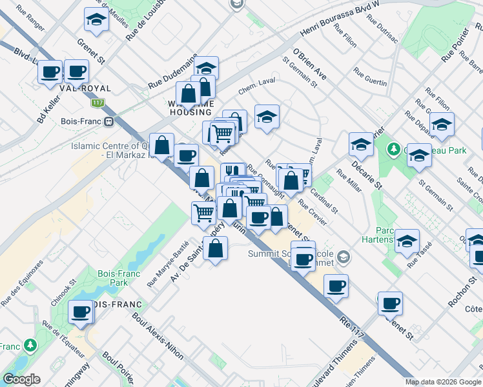This screenshot has width=483, height=387.
Task: Click the school marker on Rue Dudemaine
Action: 207,68
